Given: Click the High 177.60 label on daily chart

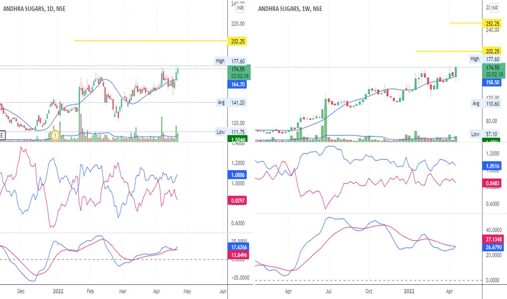Looking at the screenshot, I should click(x=231, y=61).
